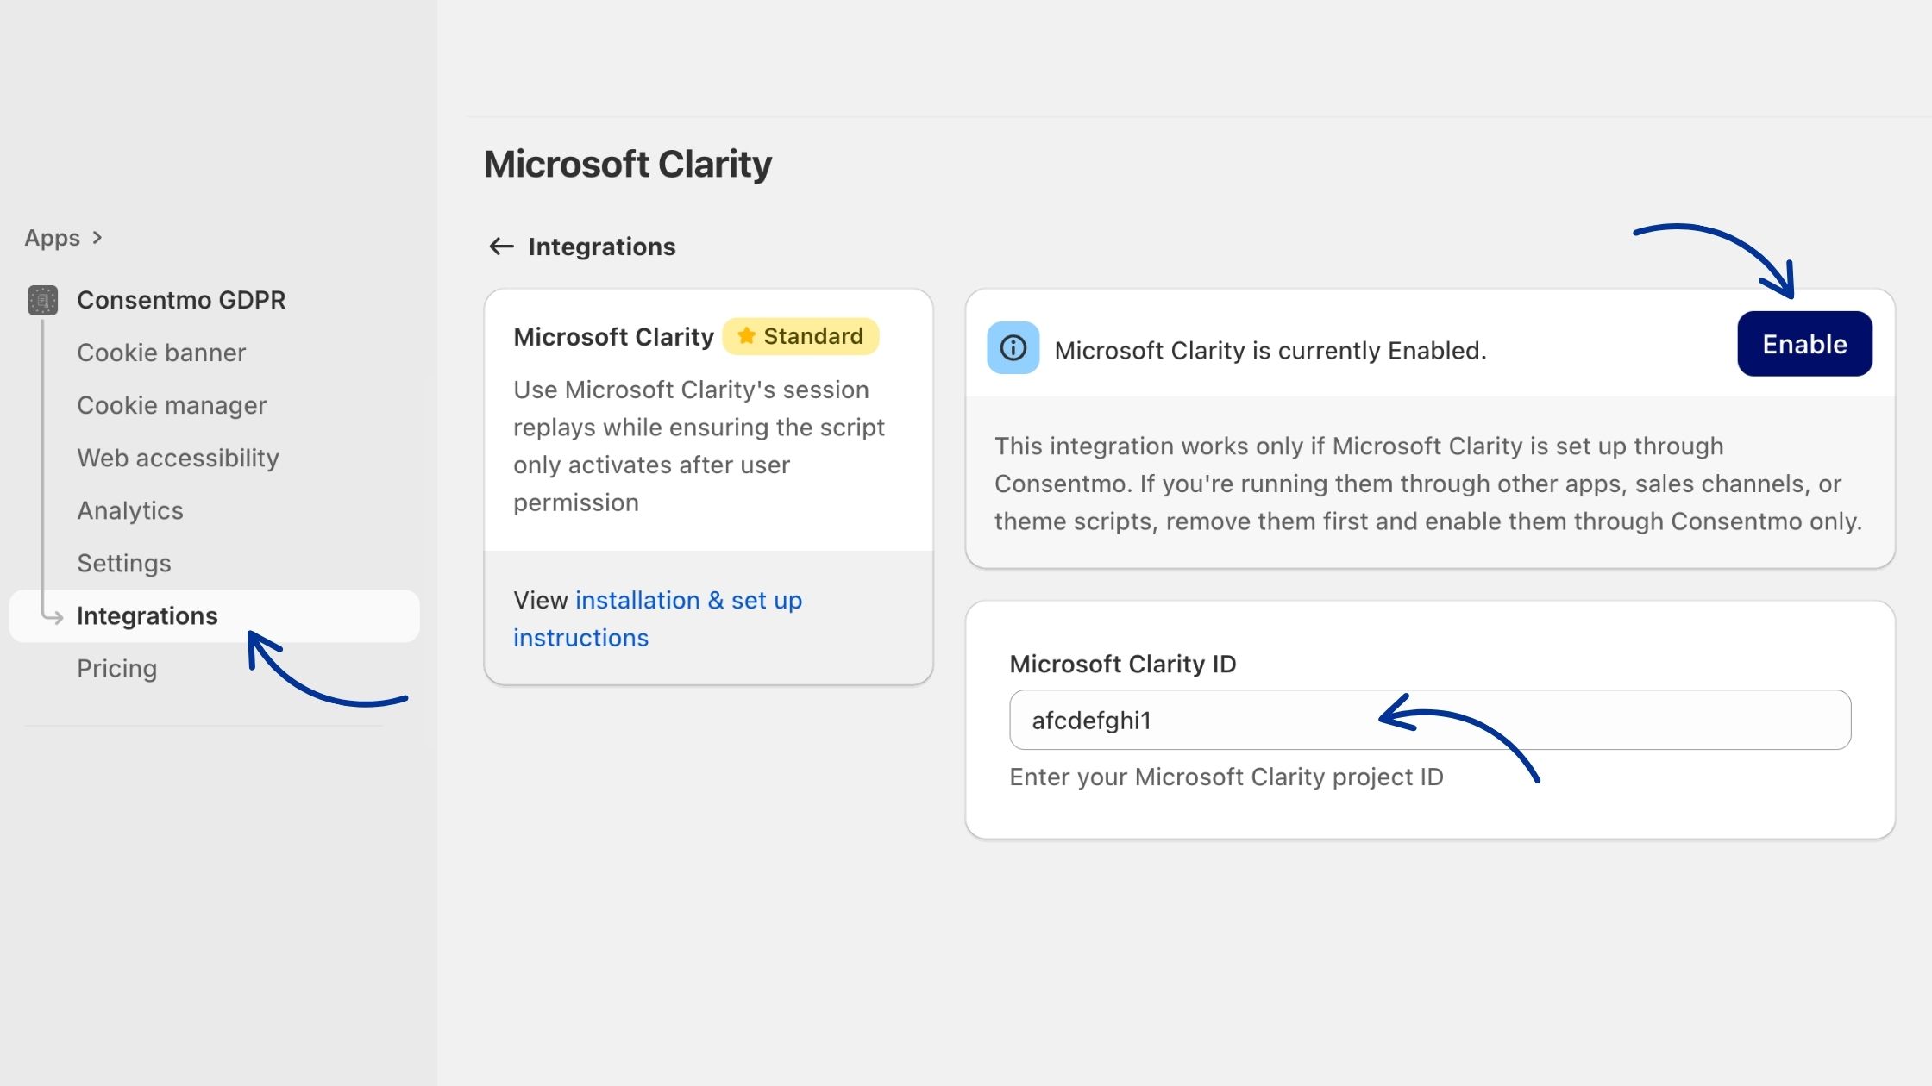Image resolution: width=1932 pixels, height=1086 pixels.
Task: Expand the Apps navigation chevron
Action: point(97,237)
